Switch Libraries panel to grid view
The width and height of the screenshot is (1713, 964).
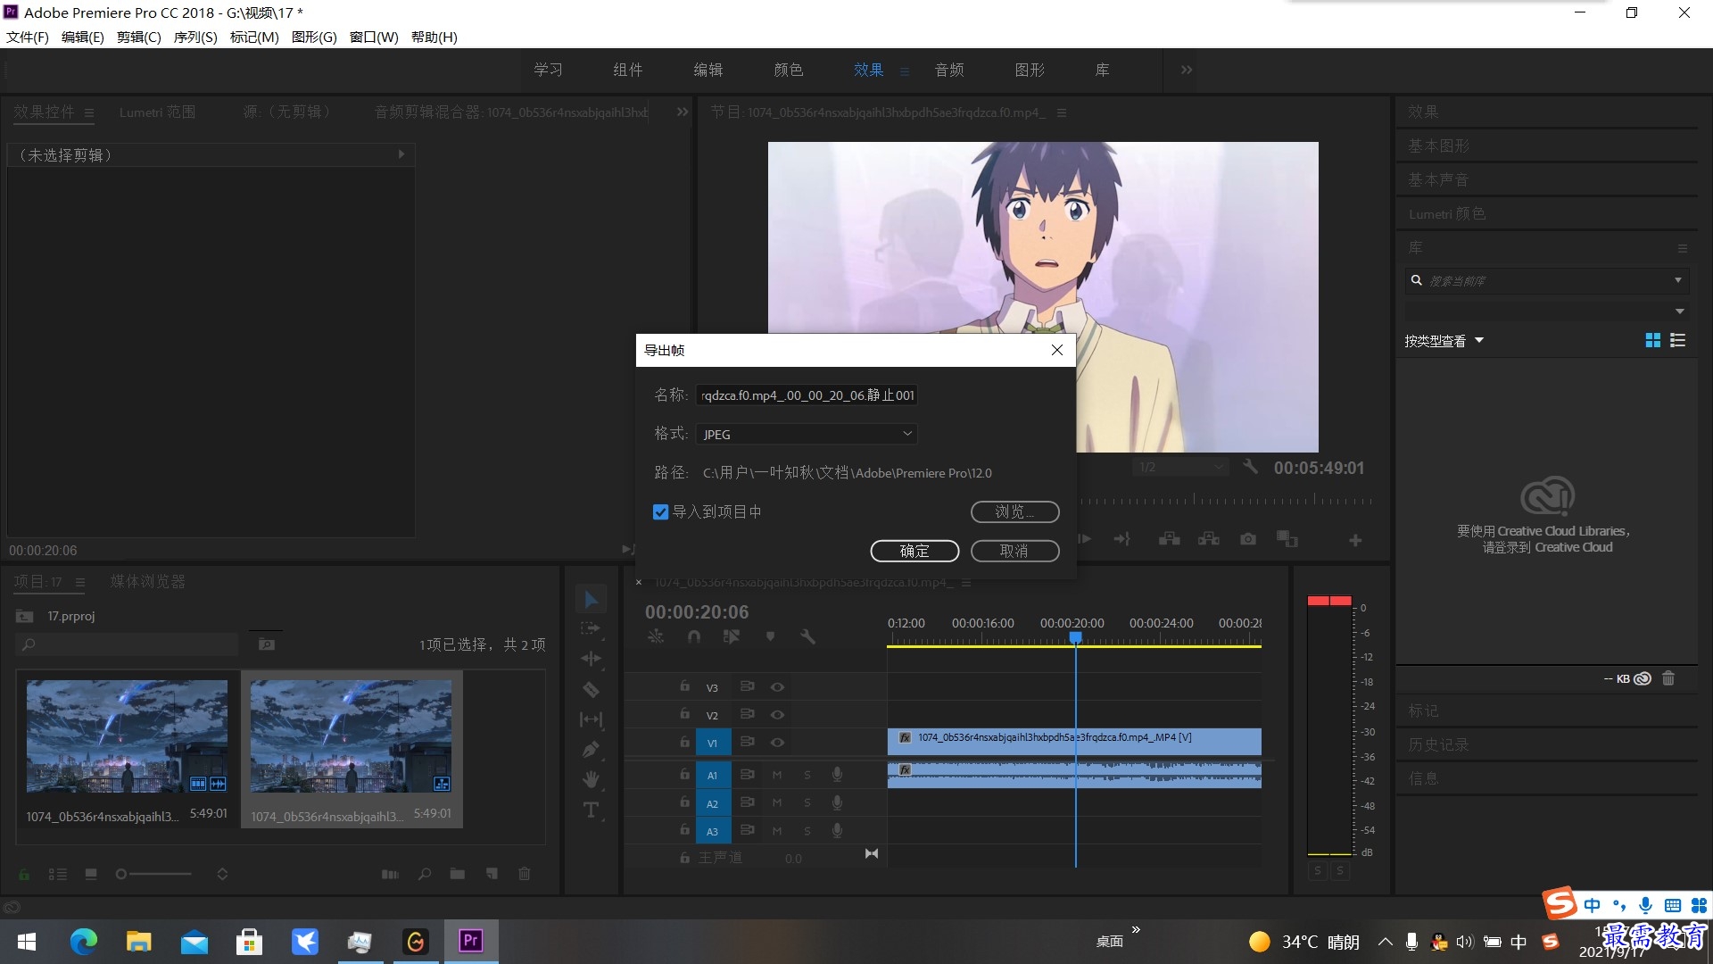pyautogui.click(x=1652, y=340)
